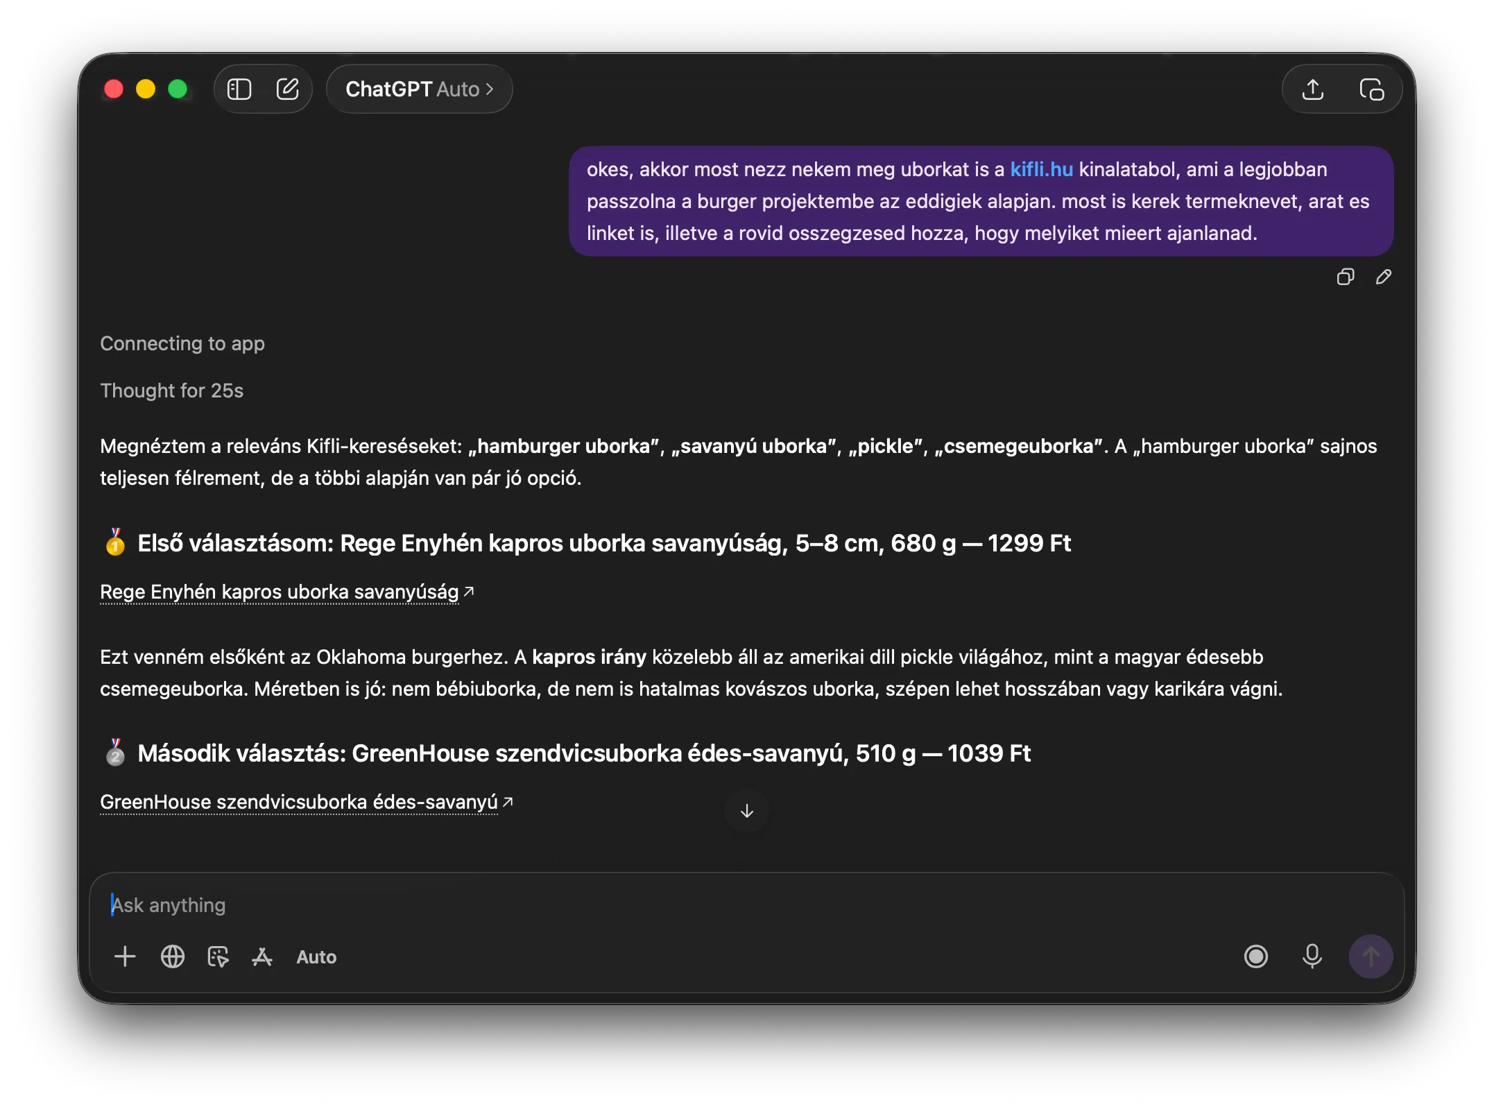Click the purple send arrow button
This screenshot has width=1494, height=1107.
click(x=1370, y=956)
